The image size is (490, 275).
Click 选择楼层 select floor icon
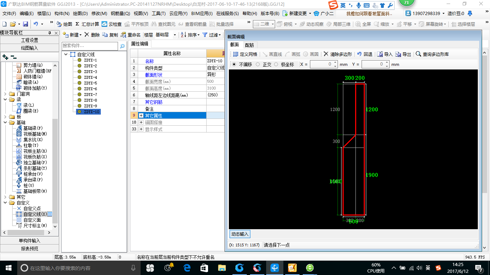click(463, 24)
